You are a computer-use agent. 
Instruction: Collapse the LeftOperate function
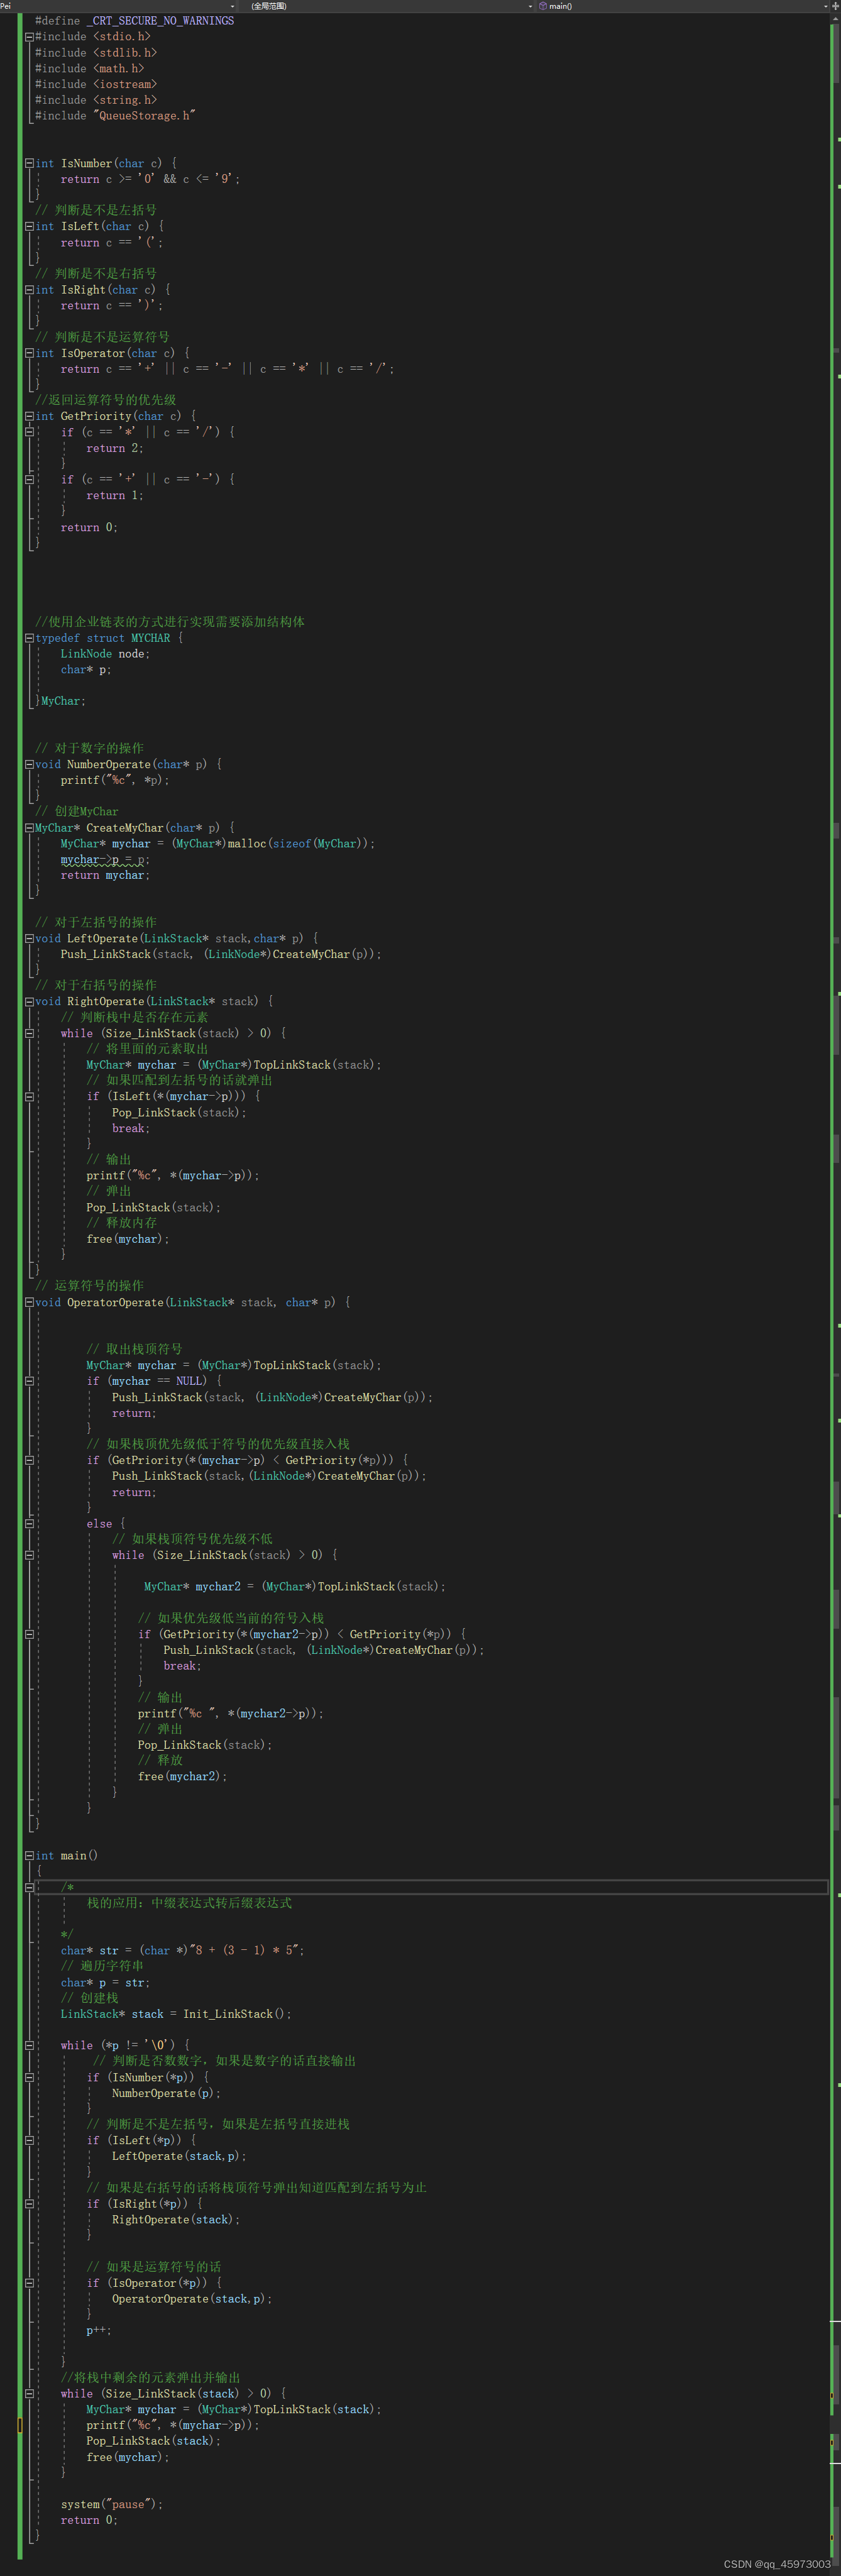29,939
